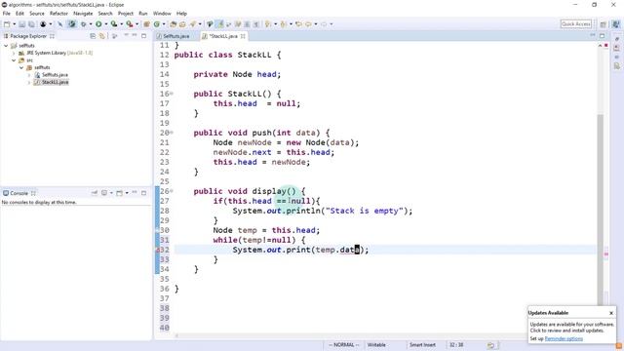Viewport: 624px width, 351px height.
Task: Close the StackLL.java editor tab
Action: click(243, 36)
